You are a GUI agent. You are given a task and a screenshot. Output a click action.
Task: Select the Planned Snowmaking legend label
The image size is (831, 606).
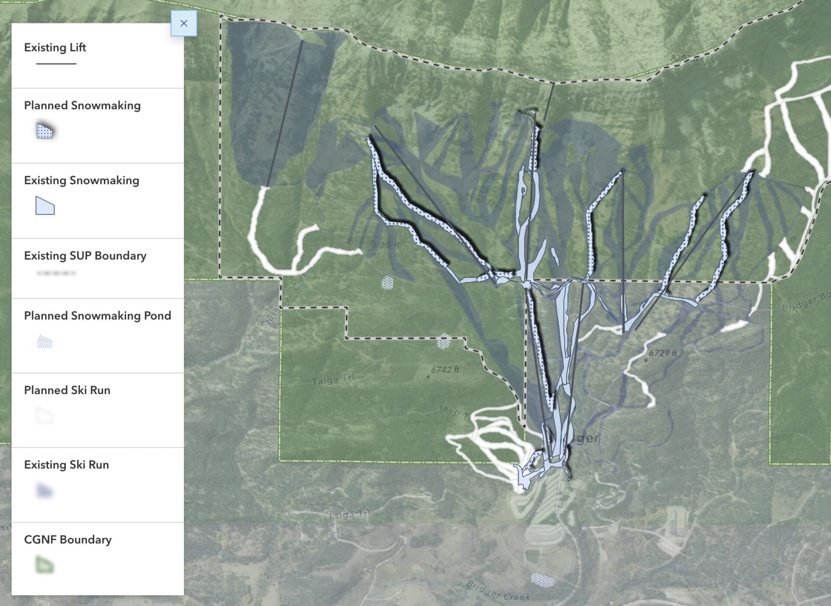pyautogui.click(x=82, y=106)
